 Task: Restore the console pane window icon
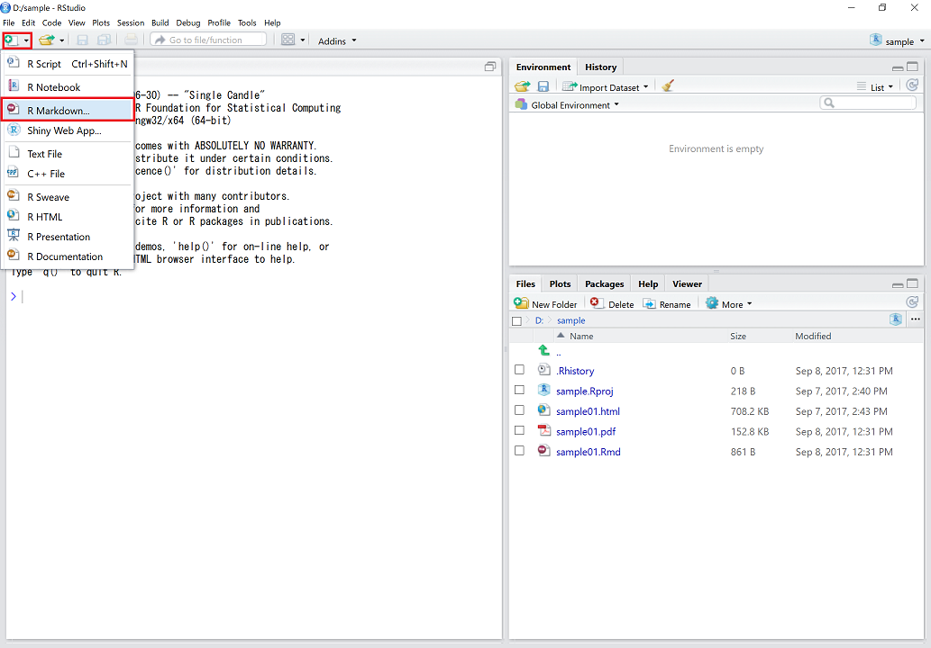click(490, 67)
